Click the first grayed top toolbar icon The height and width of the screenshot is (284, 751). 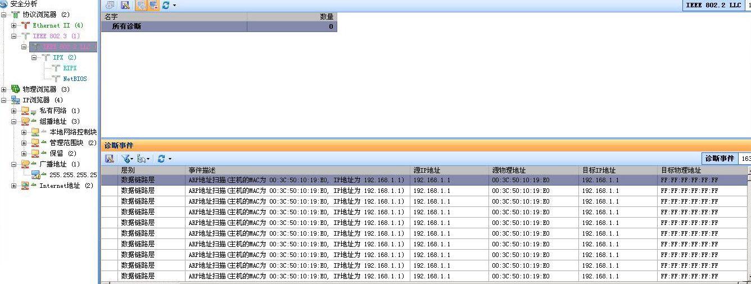coord(110,5)
